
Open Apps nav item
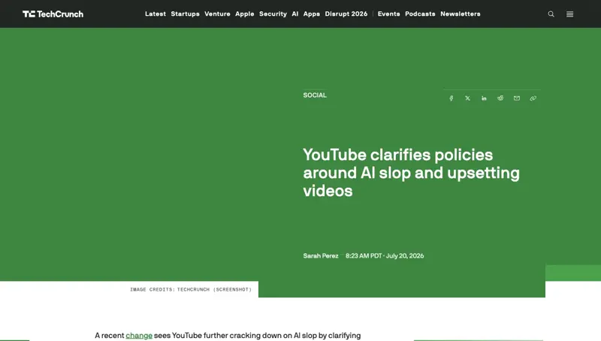click(x=312, y=14)
